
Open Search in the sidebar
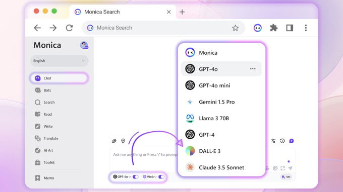(44, 102)
